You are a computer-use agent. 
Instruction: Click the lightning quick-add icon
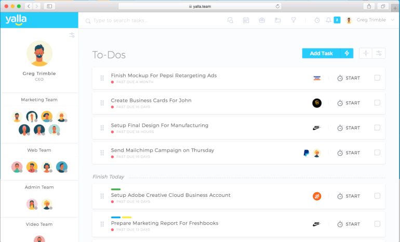[347, 53]
